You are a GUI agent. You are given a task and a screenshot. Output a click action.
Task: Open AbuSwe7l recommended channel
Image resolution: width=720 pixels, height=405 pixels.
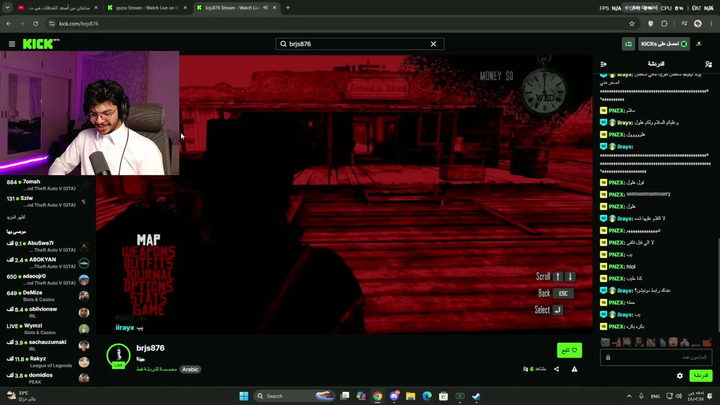48,246
